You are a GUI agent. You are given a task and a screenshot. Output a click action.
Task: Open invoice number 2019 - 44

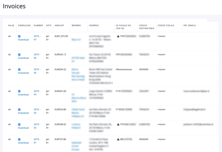pos(37,93)
